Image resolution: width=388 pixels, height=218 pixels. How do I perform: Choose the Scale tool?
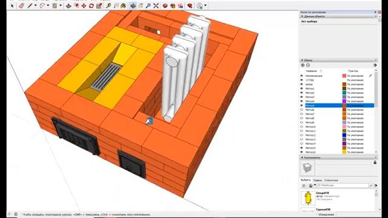(99, 5)
